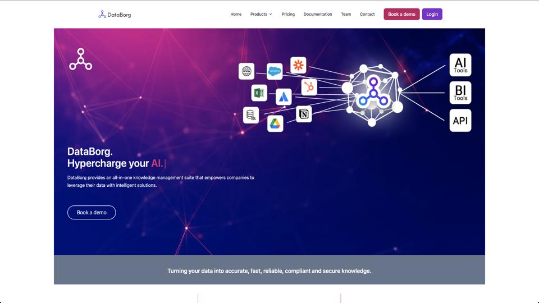Open the Pricing page
The image size is (539, 303).
click(288, 14)
